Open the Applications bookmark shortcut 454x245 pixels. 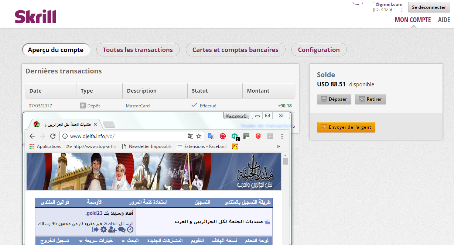click(x=45, y=146)
